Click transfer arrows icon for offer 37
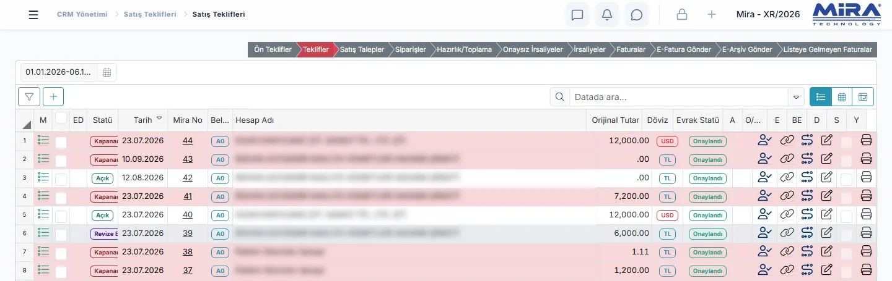Screen dimensions: 892x281 [807, 271]
